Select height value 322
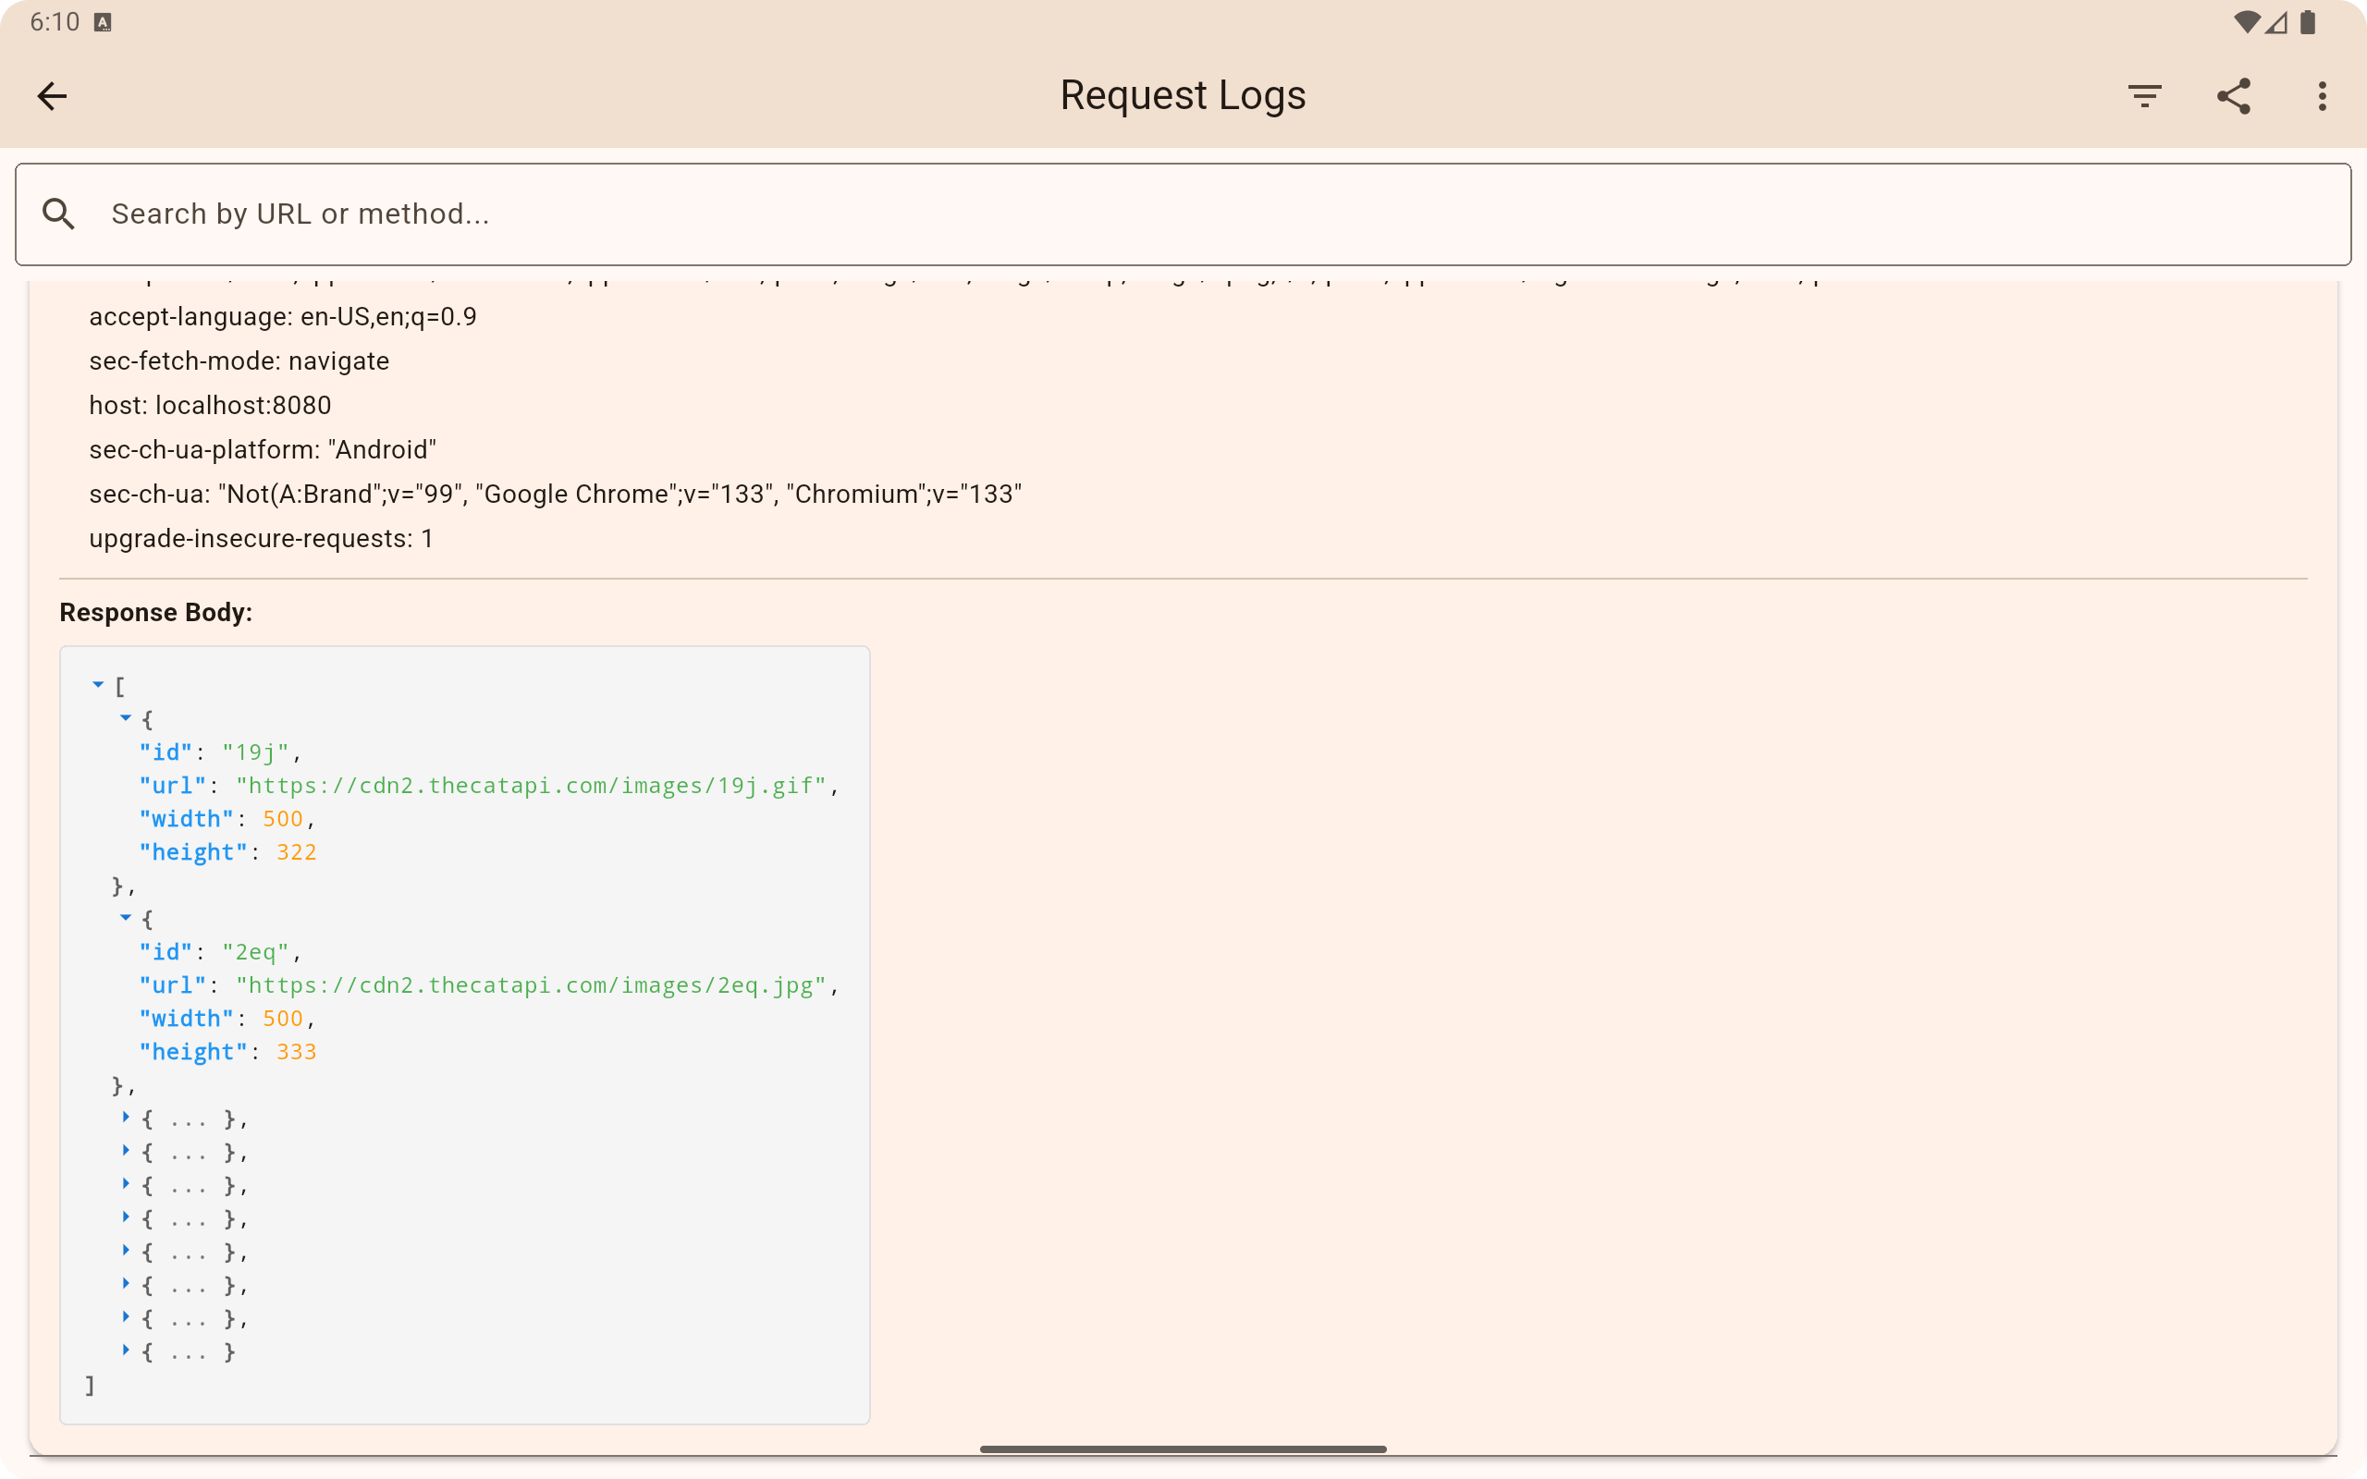The height and width of the screenshot is (1479, 2367). (x=297, y=852)
